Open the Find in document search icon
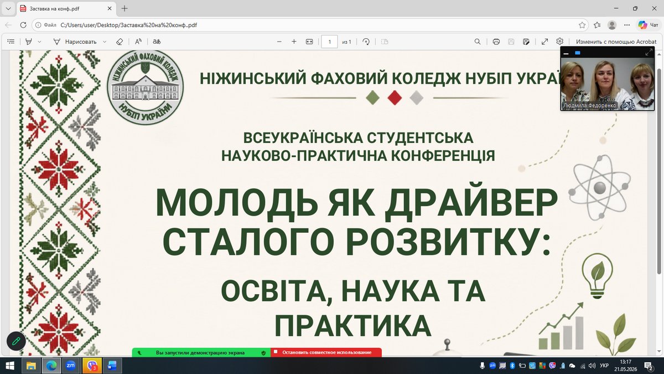 pos(478,42)
